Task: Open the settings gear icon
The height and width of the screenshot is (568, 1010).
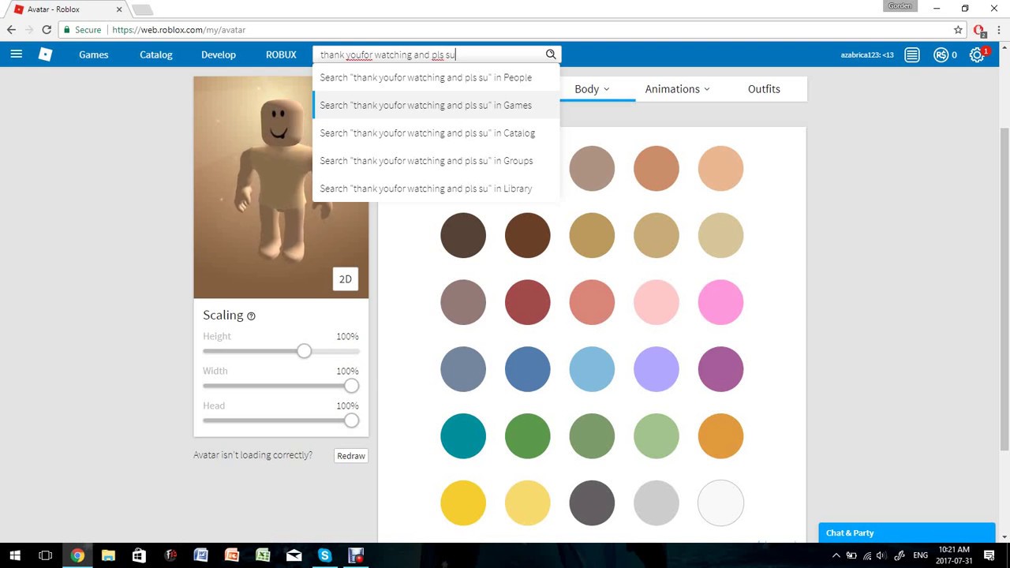Action: 977,55
